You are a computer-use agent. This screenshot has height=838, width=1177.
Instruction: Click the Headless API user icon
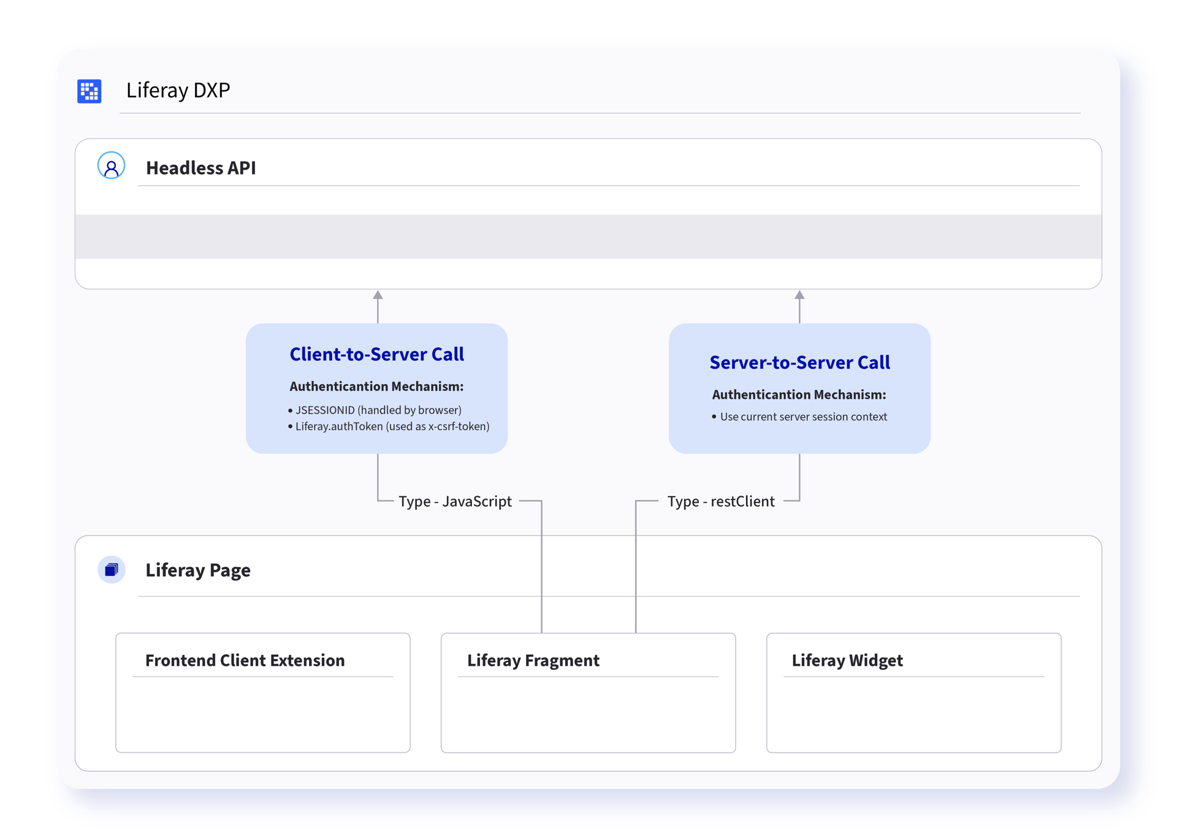tap(111, 166)
